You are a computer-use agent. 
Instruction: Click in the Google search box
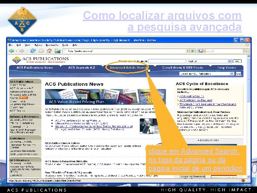tap(224, 51)
